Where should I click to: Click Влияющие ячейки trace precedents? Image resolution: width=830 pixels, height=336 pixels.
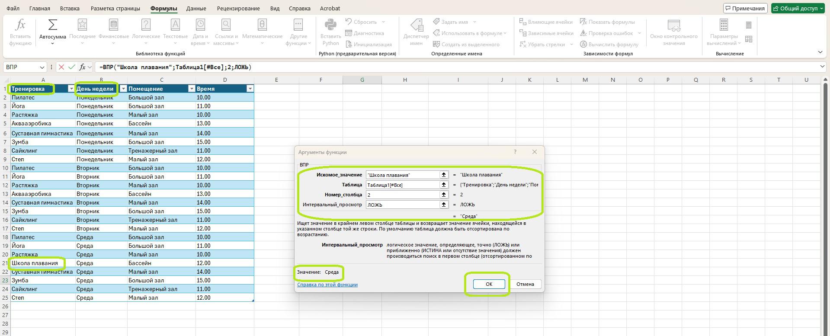tap(546, 22)
